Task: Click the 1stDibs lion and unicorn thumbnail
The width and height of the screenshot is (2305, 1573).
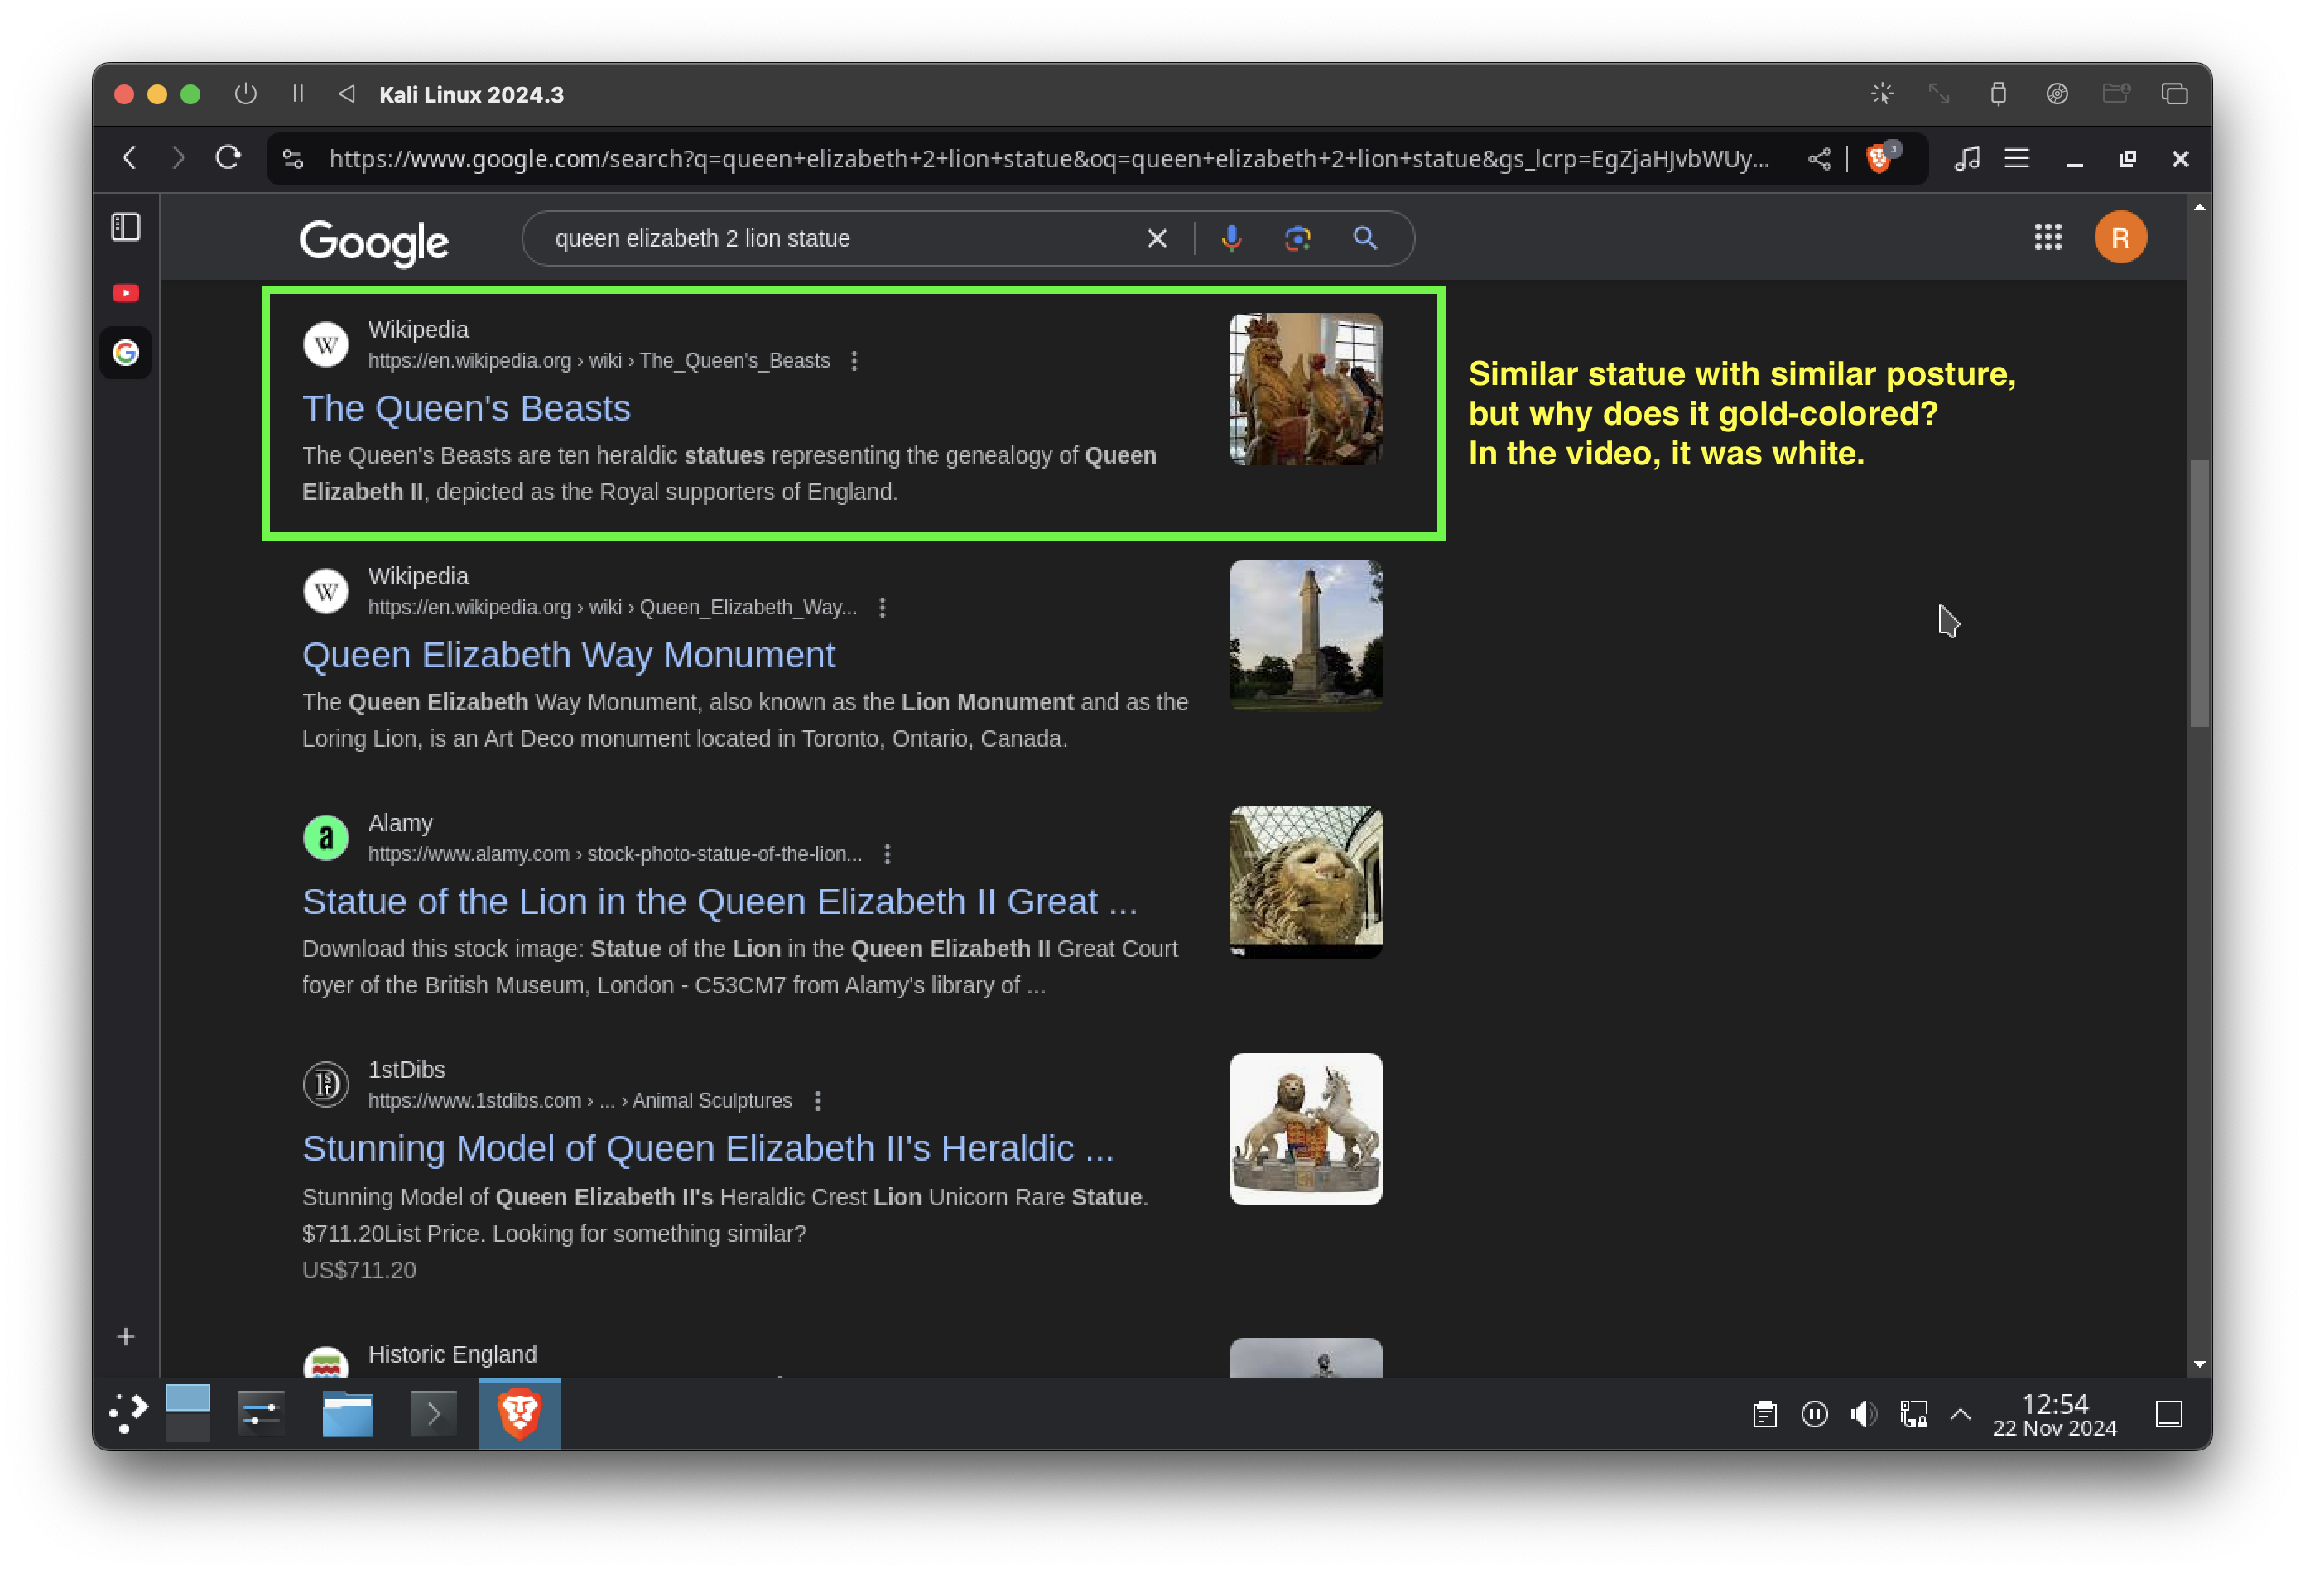Action: (1305, 1128)
